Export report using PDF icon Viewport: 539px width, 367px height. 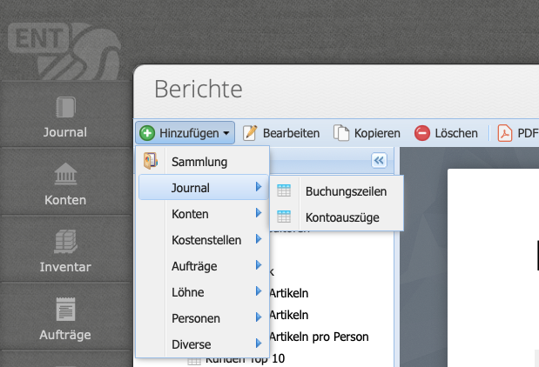[505, 133]
